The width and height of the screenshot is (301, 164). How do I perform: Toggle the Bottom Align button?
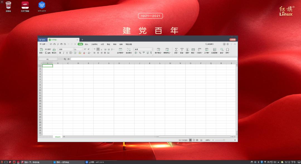(x=101, y=49)
